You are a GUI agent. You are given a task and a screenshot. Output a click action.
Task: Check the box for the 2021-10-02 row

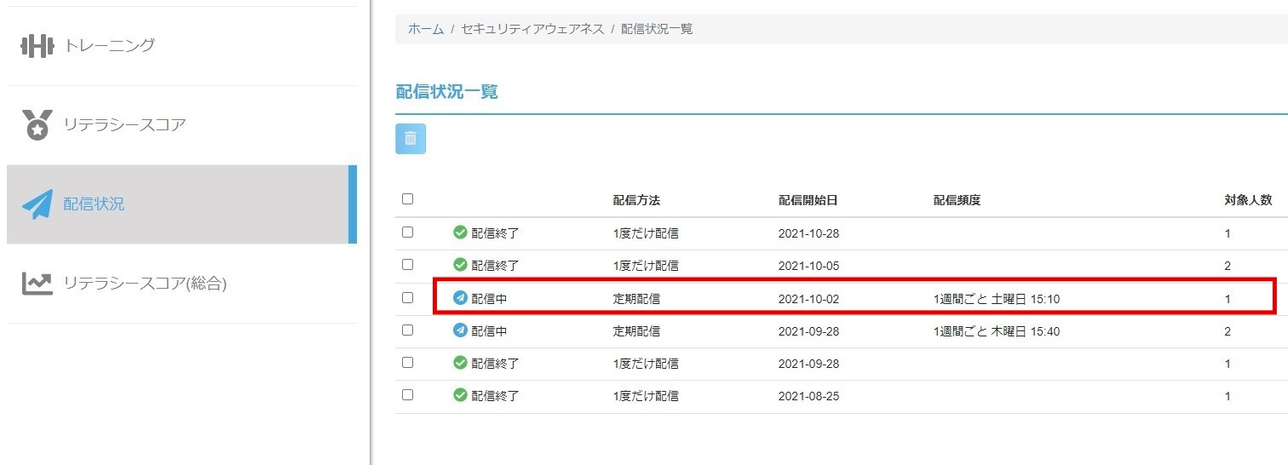coord(407,297)
